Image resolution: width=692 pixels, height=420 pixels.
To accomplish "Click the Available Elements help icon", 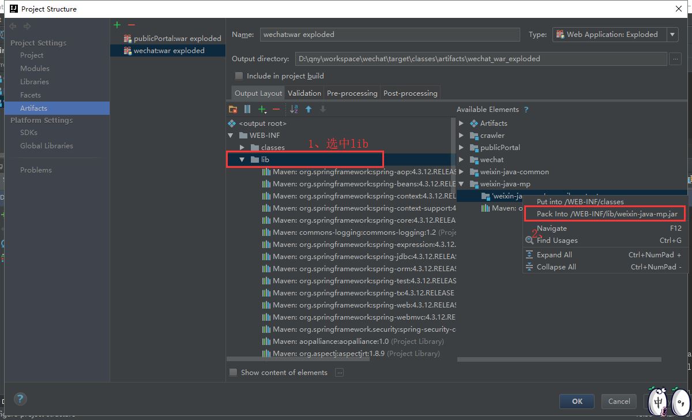I will (x=526, y=110).
